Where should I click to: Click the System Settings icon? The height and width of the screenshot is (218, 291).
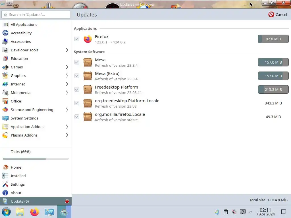coord(5,118)
